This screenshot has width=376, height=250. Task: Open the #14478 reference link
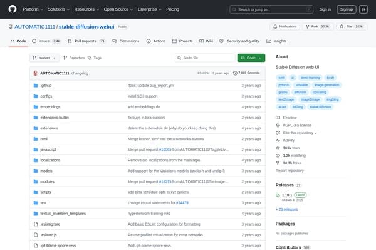(x=182, y=203)
